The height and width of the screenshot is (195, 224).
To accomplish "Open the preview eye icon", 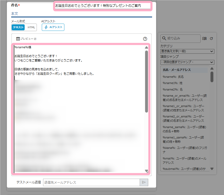I will tap(18, 39).
